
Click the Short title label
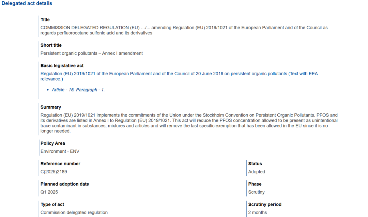tap(51, 45)
